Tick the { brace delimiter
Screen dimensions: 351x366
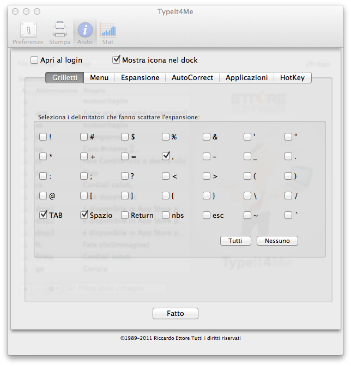tap(166, 196)
